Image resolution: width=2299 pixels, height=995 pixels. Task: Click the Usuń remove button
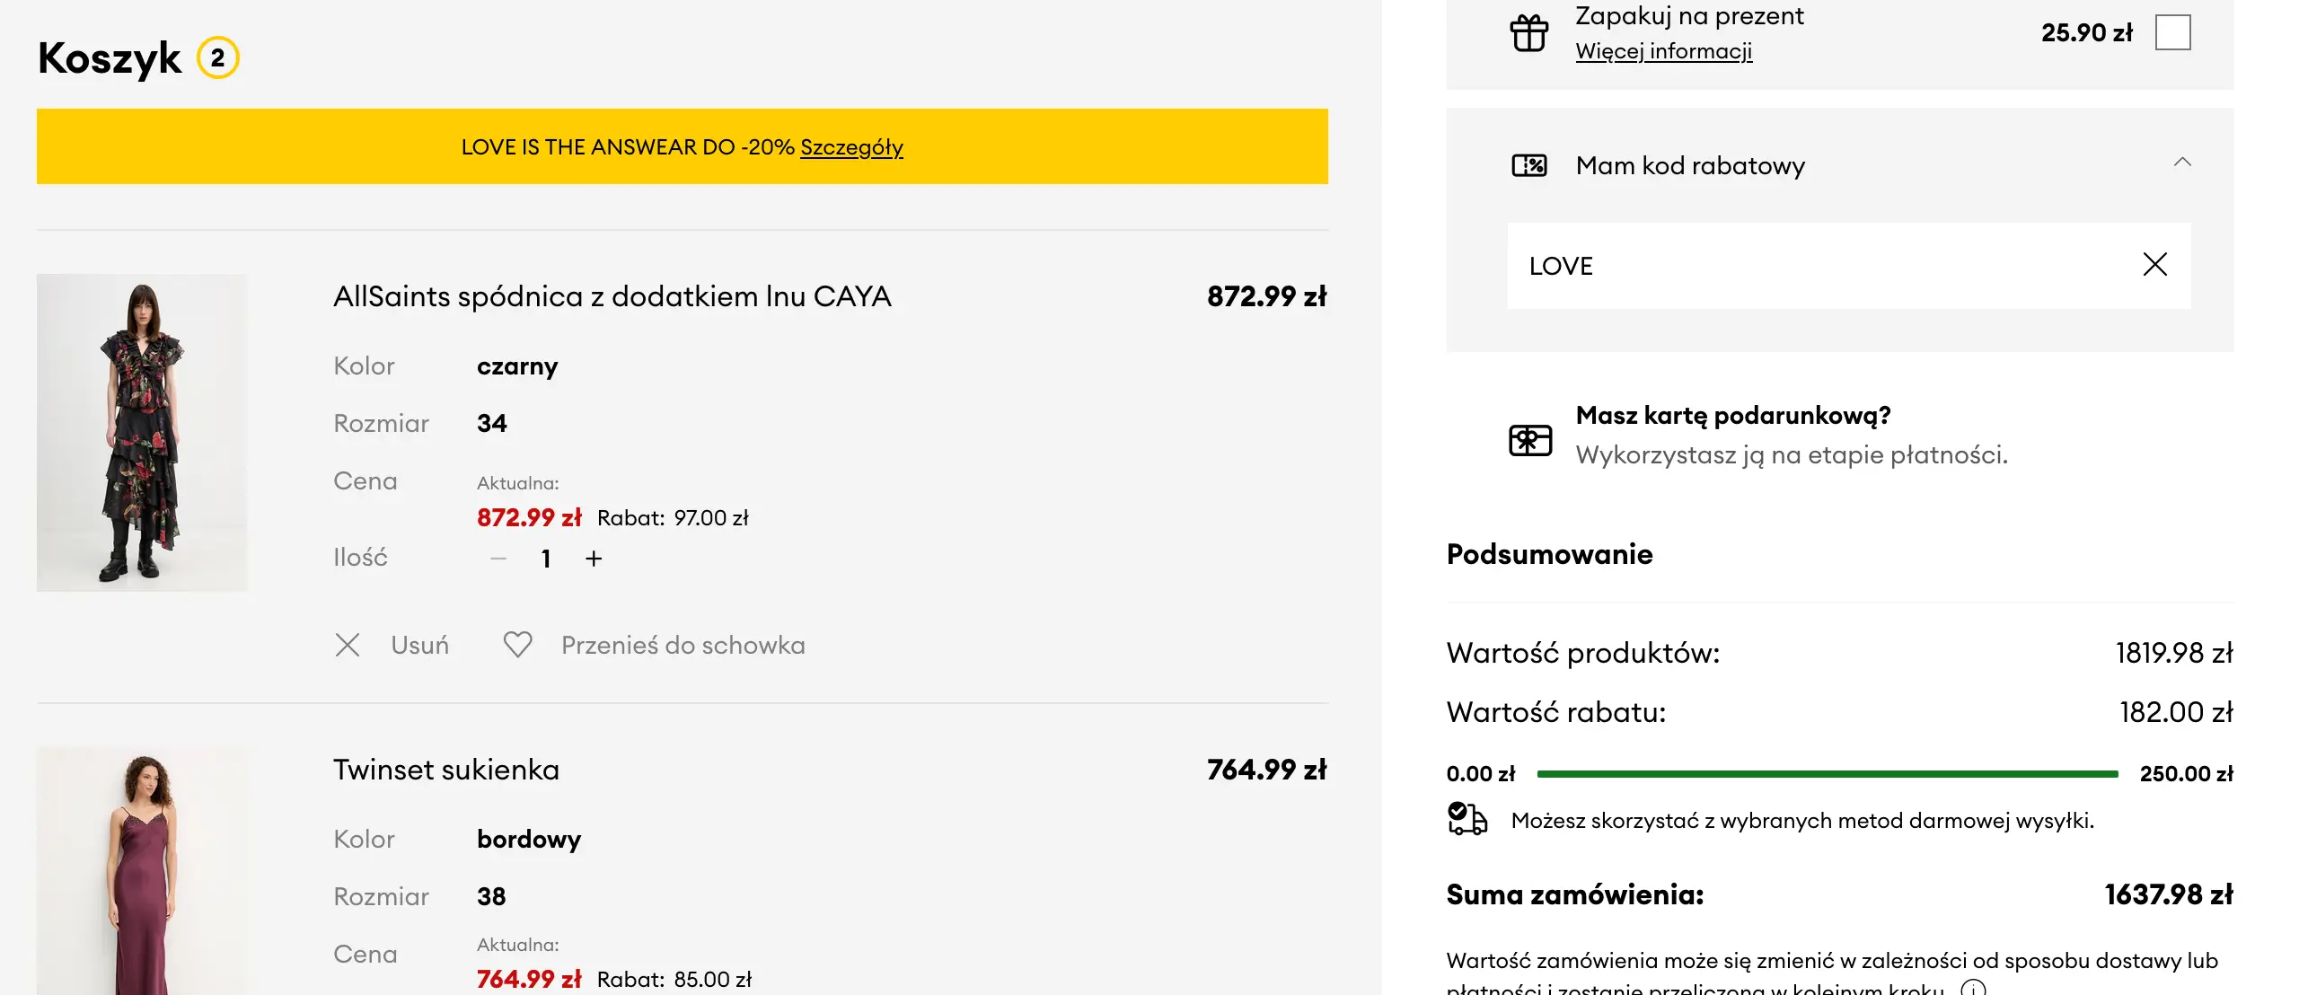419,645
